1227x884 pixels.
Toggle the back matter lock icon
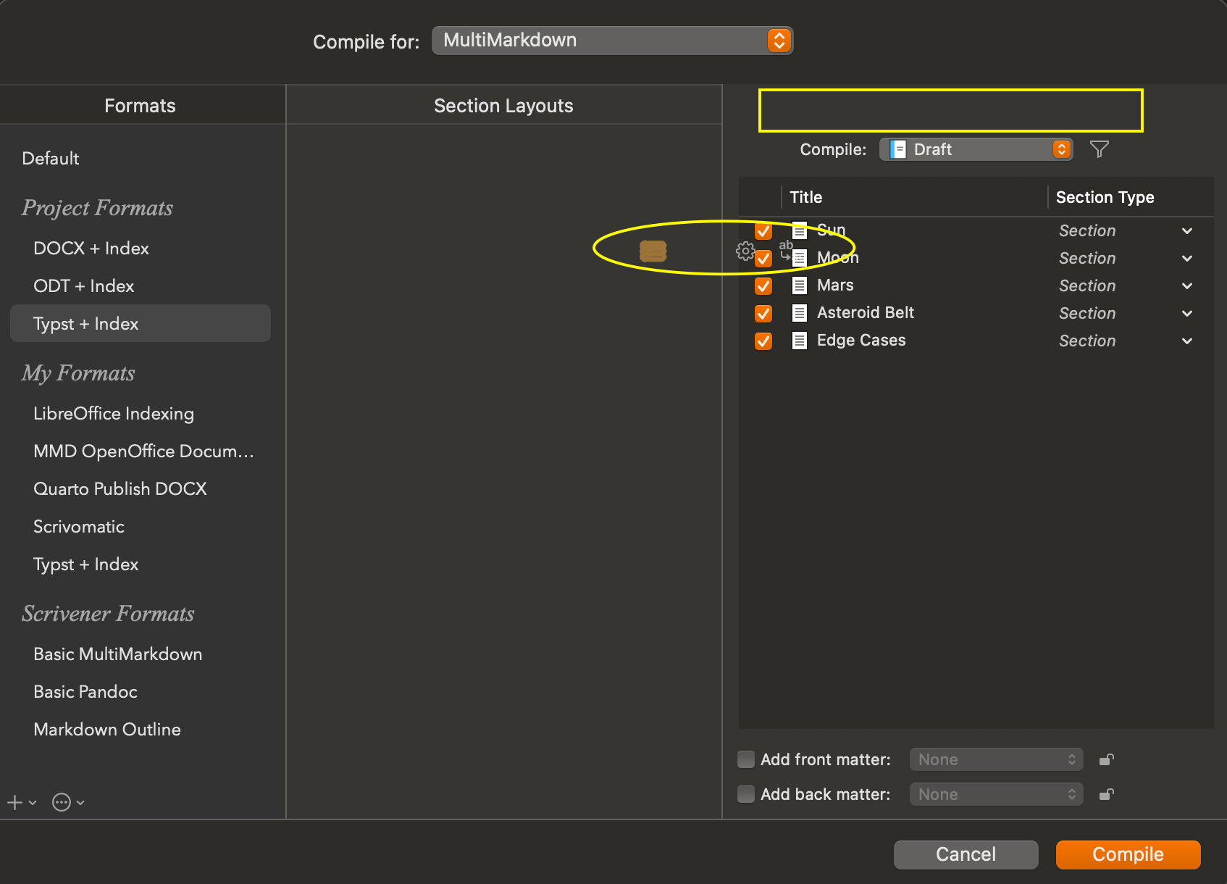point(1106,794)
